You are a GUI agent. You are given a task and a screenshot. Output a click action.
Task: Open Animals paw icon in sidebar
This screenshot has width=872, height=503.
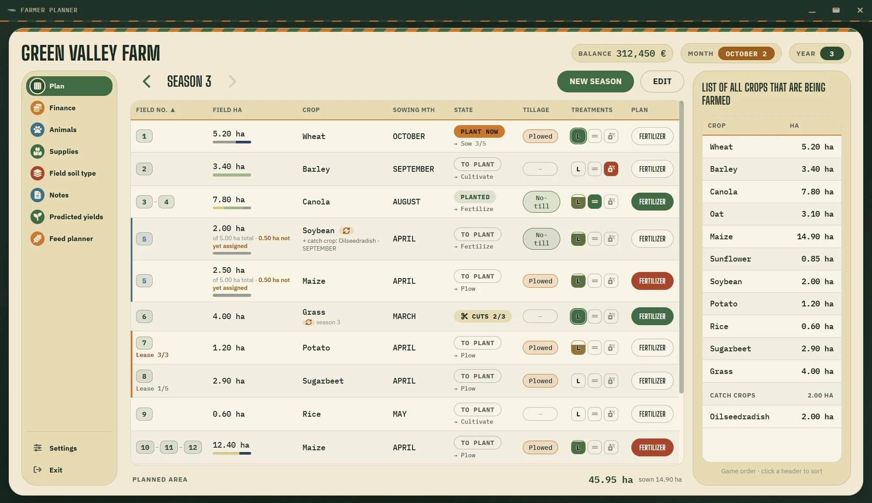[37, 129]
